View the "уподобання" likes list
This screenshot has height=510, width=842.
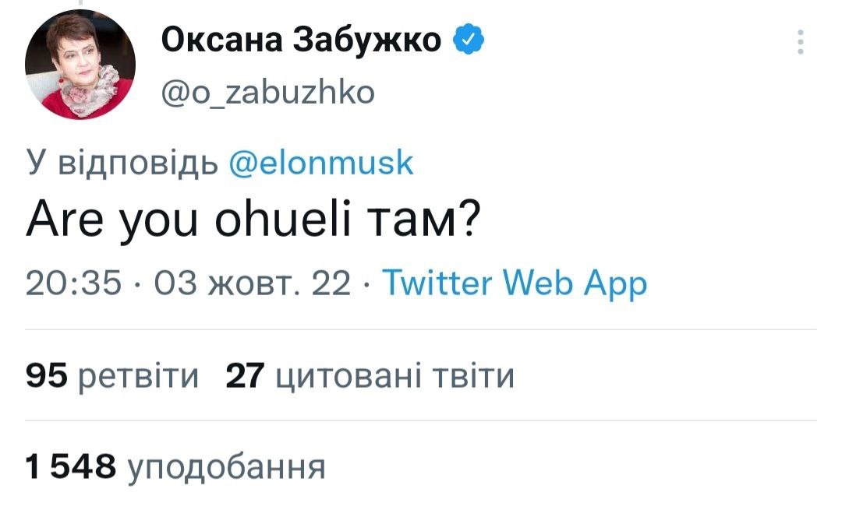[x=225, y=467]
